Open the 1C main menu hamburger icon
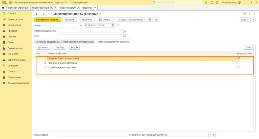This screenshot has width=259, height=139. pyautogui.click(x=10, y=3)
